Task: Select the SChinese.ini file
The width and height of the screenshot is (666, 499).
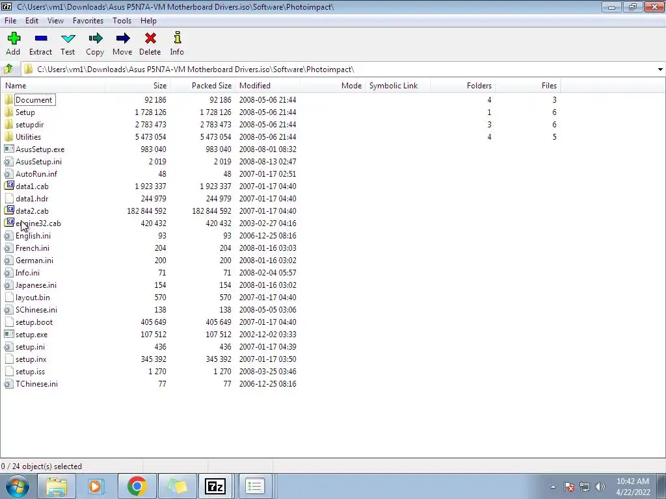Action: (x=36, y=310)
